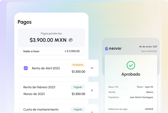The image size is (168, 113).
Task: Click the Propietario name Juan Martin Dominguez
Action: pos(141,97)
